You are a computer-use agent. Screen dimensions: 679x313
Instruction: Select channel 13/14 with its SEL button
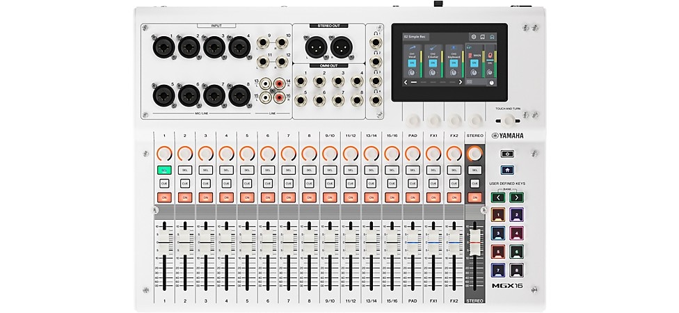pos(371,170)
